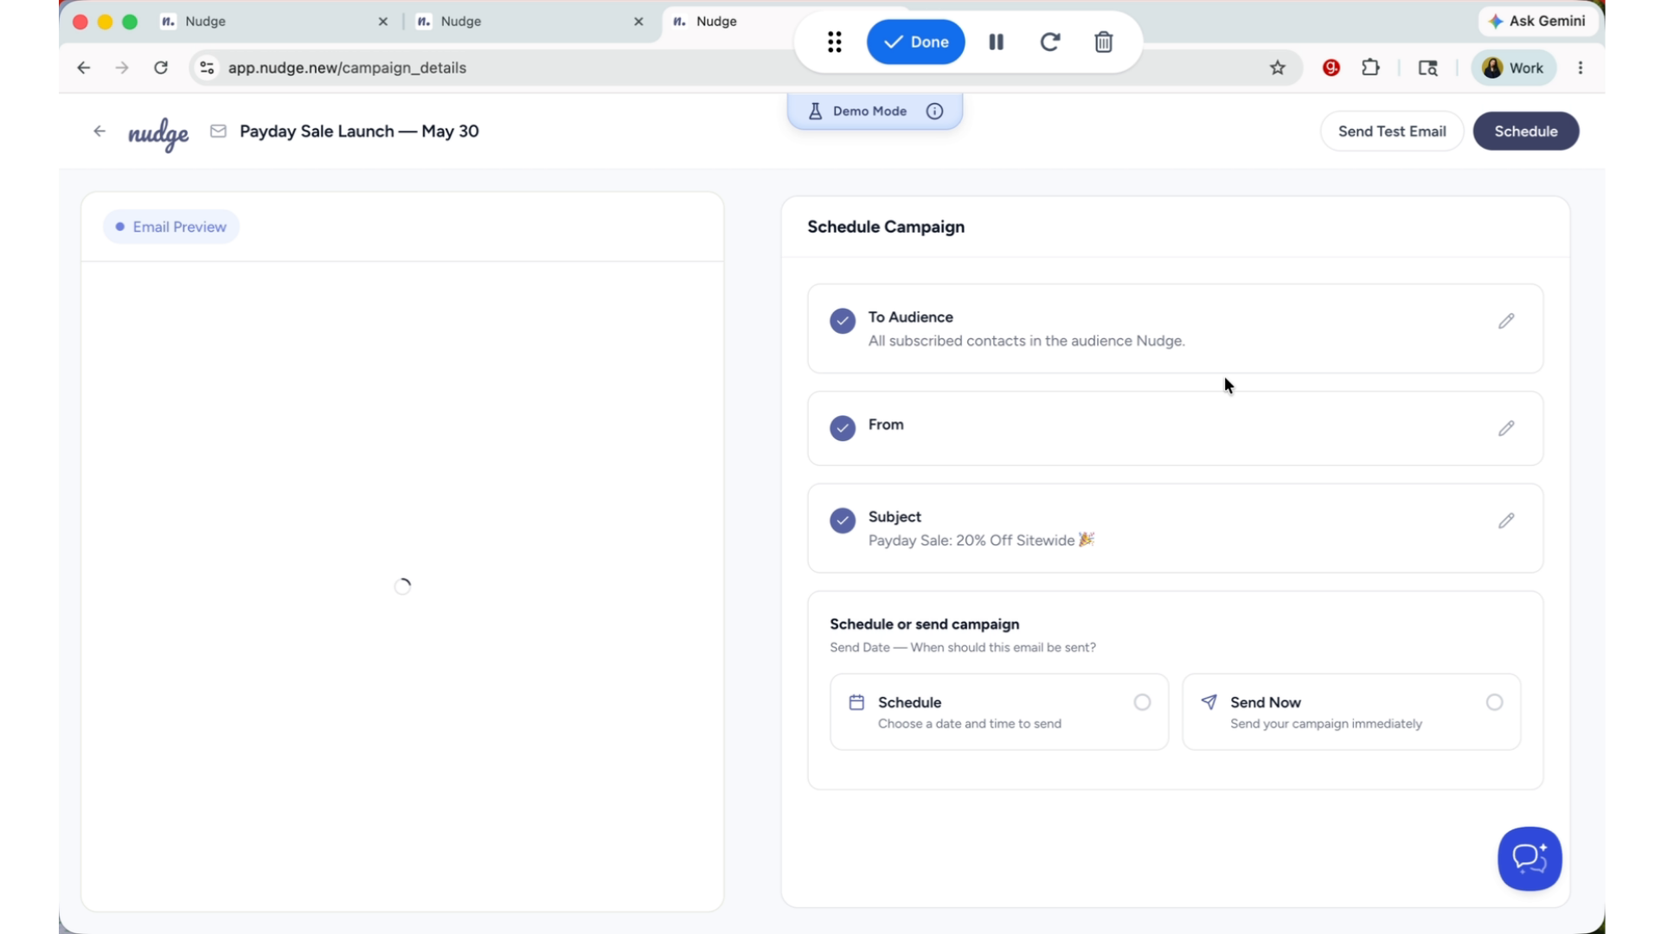Click the Demo Mode flask icon
1661x934 pixels.
pos(815,112)
